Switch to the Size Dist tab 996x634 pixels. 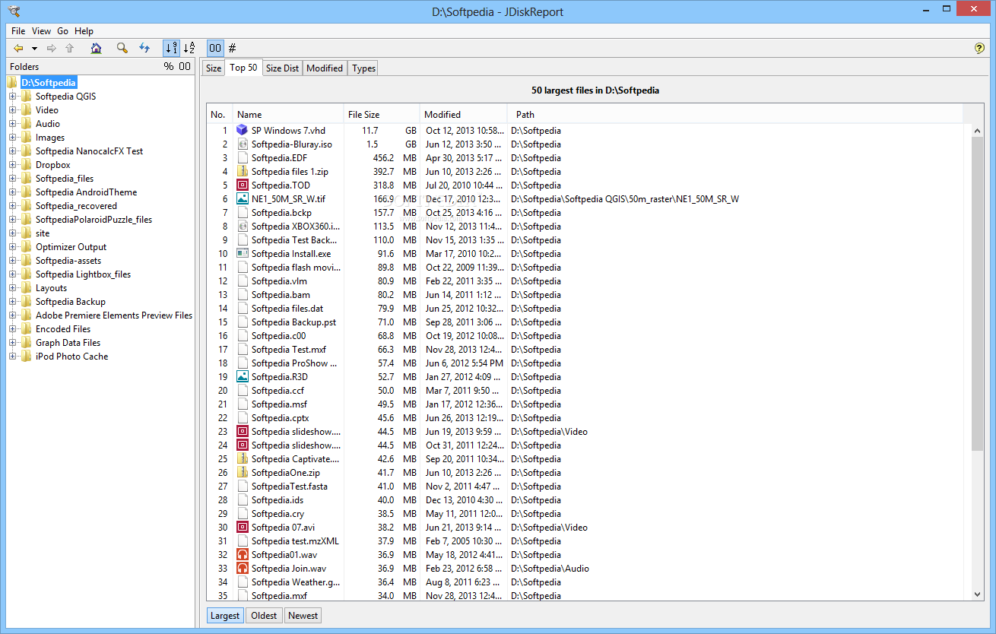[282, 68]
